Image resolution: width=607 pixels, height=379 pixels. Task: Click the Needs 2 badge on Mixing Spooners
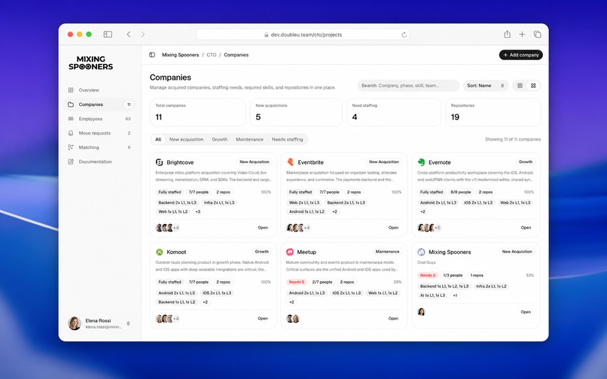click(x=427, y=275)
